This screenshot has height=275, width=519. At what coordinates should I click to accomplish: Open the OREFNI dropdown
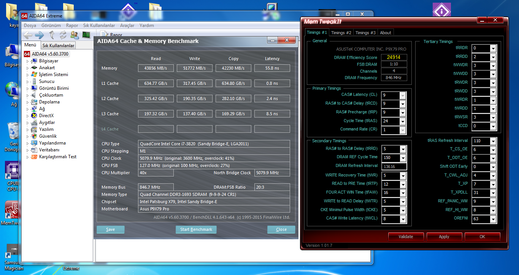[x=493, y=219]
